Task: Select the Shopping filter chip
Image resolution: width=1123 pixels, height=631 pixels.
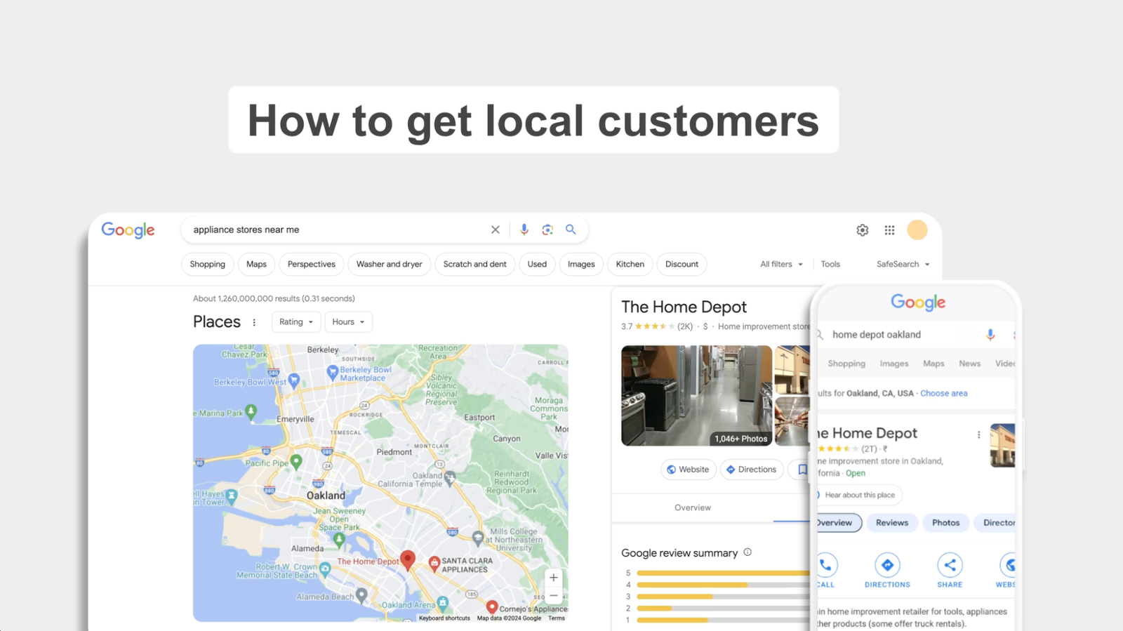Action: point(207,265)
